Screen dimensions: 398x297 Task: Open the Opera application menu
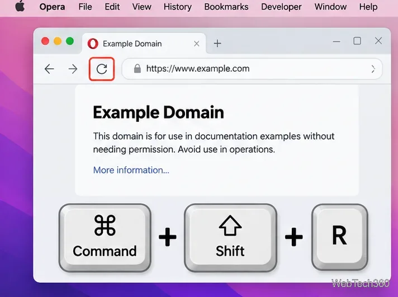pos(52,7)
